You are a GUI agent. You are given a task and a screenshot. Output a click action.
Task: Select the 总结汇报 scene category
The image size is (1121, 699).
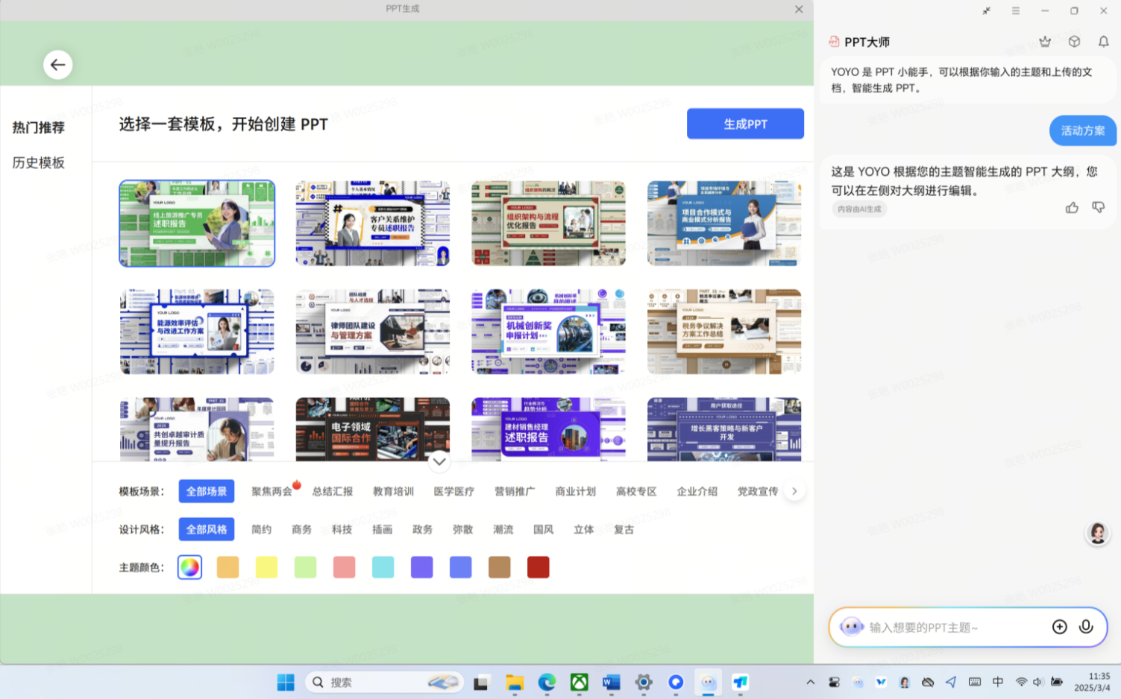[333, 491]
